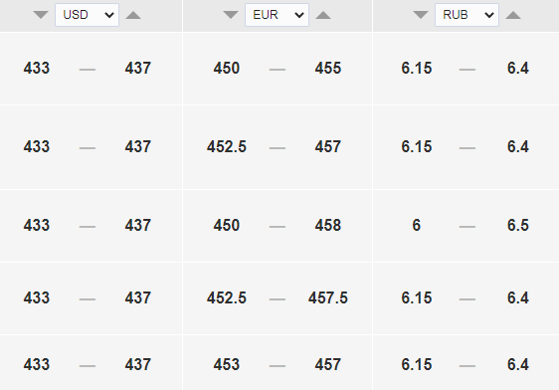
Task: Sort USD column descending with down arrow
Action: pyautogui.click(x=41, y=15)
